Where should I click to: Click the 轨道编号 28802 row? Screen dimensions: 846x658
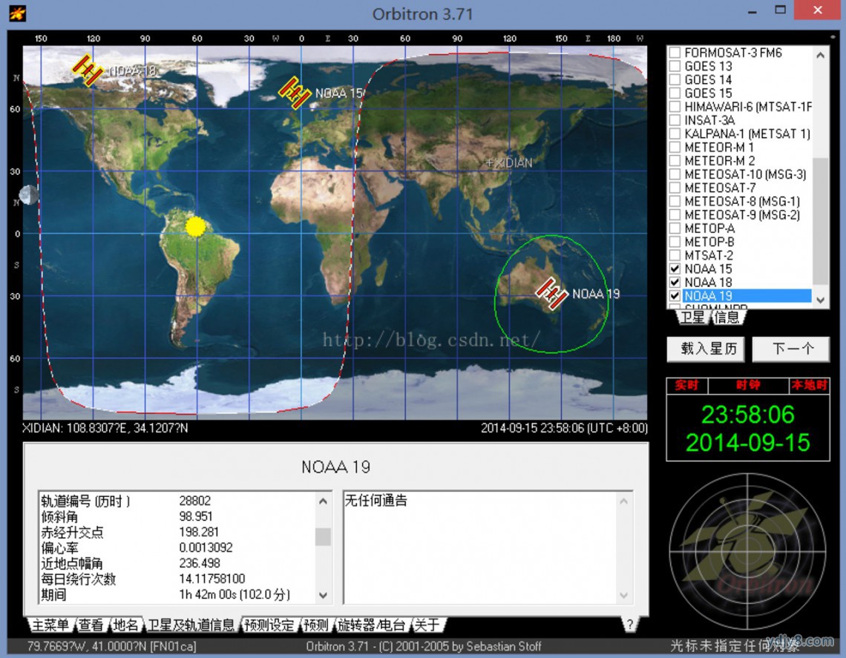(x=177, y=501)
